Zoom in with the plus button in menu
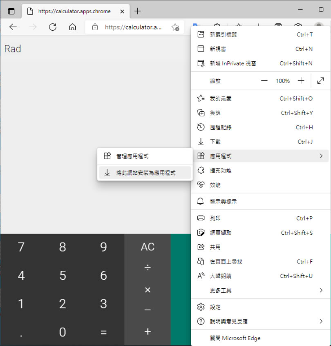Viewport: 331px width, 346px height. (301, 81)
